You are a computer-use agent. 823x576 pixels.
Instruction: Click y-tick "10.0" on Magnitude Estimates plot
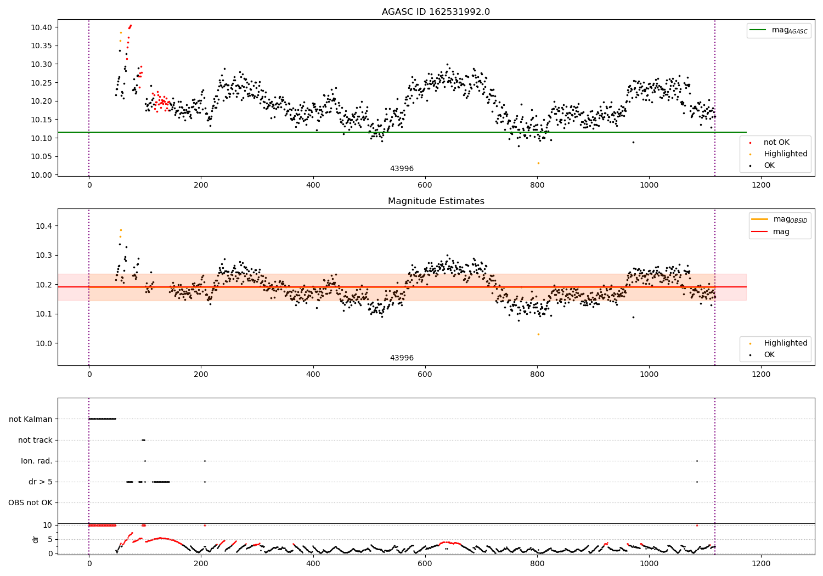pos(44,343)
